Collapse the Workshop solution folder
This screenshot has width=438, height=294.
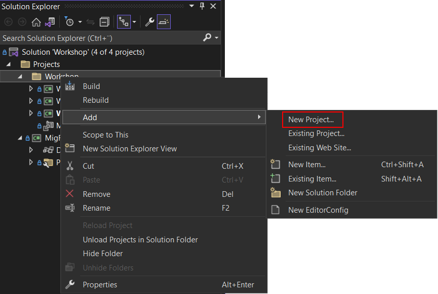20,76
